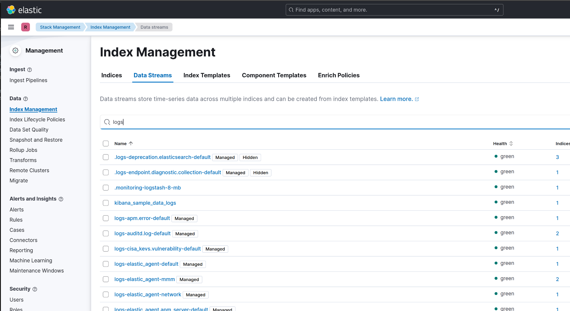The height and width of the screenshot is (311, 570).
Task: Click the Elastic logo
Action: [x=24, y=10]
